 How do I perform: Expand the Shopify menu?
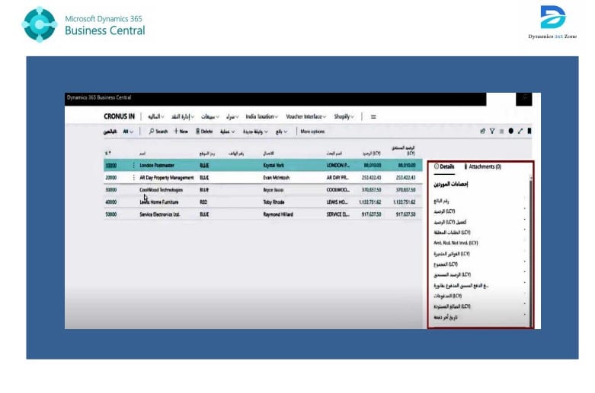coord(344,116)
